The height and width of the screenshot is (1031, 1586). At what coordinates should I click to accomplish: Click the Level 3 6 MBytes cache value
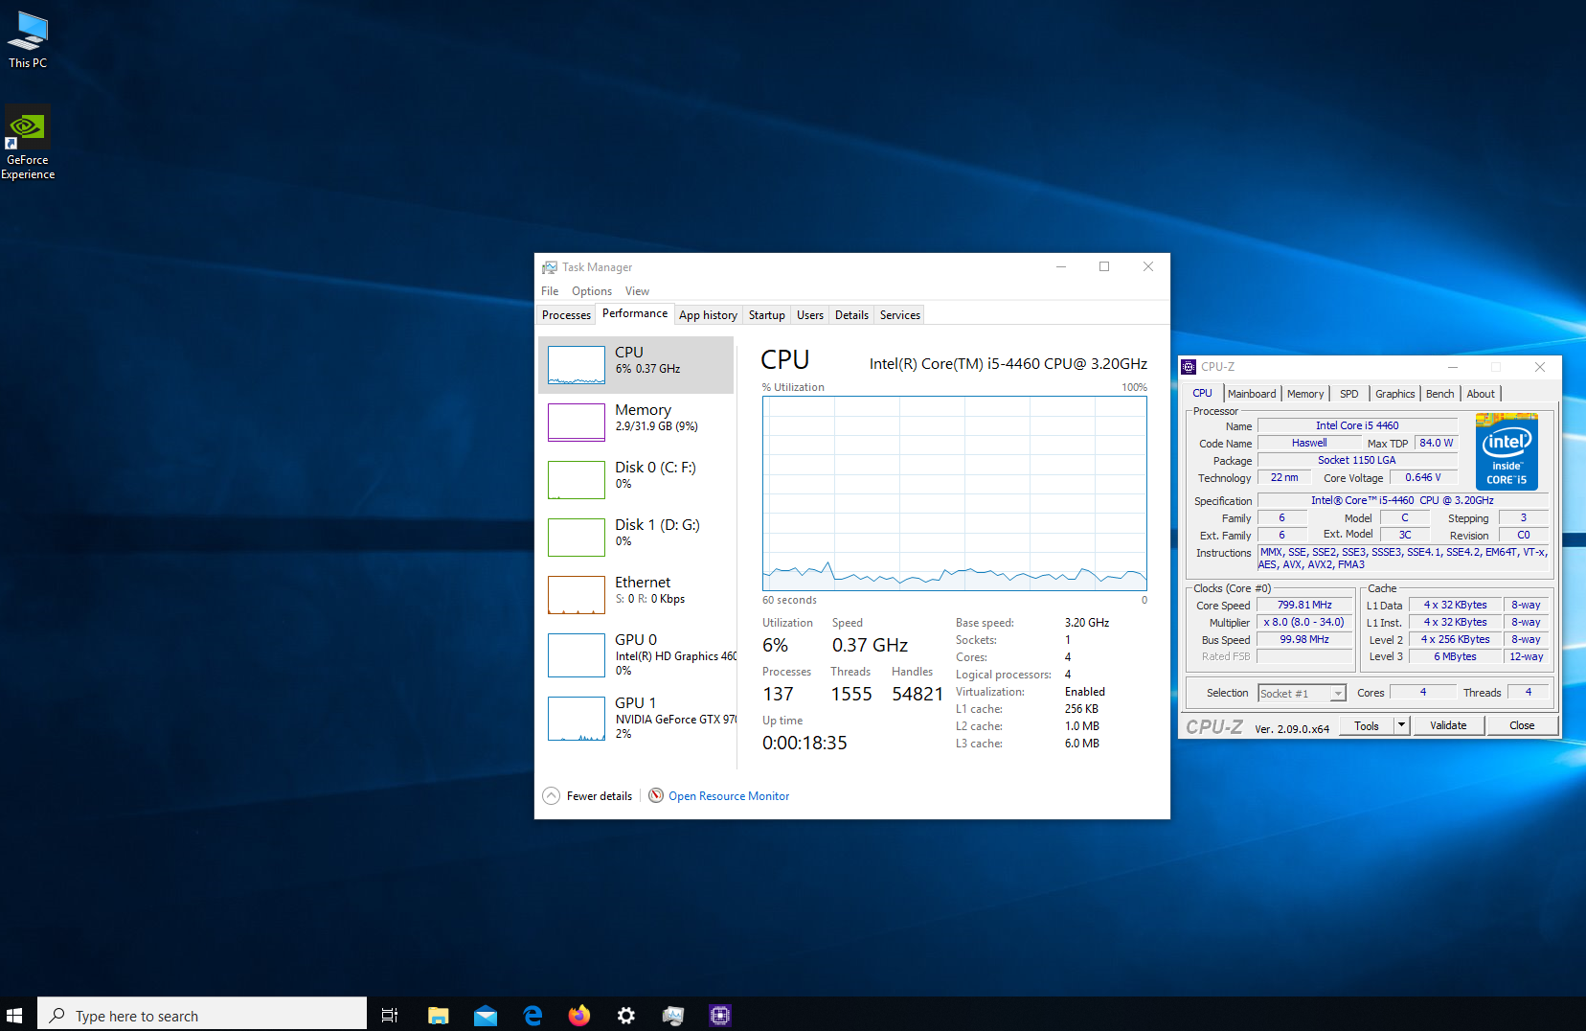[1455, 656]
